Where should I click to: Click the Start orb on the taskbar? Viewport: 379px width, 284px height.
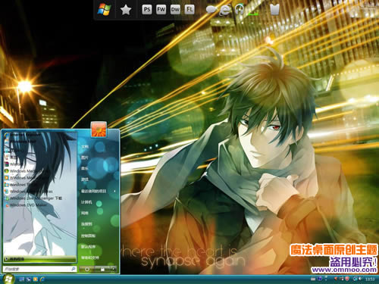coord(8,279)
